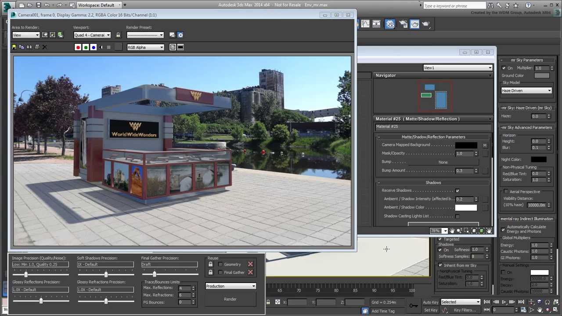Click Add Time Tag in status bar

pyautogui.click(x=383, y=311)
